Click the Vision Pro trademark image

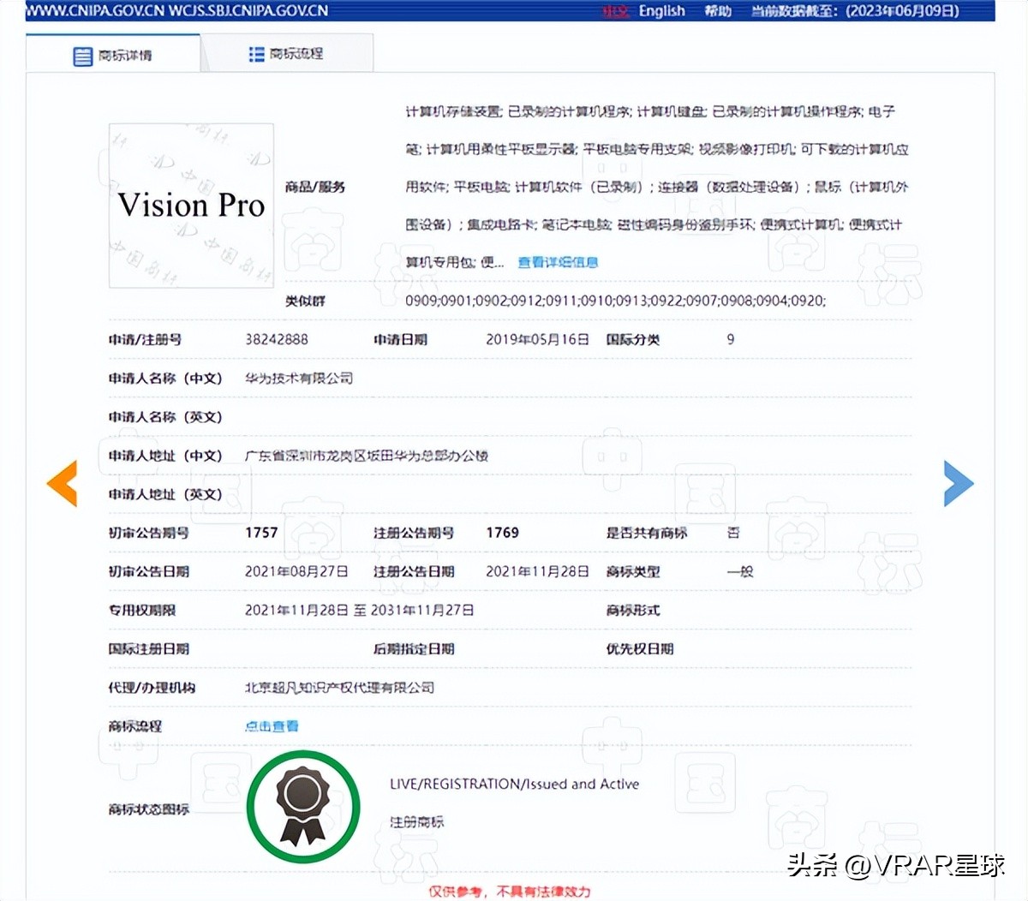190,206
